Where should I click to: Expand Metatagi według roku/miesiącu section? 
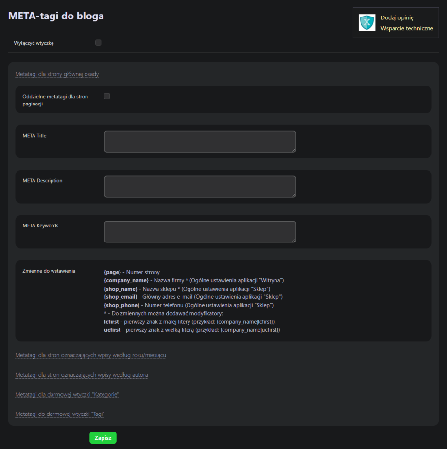pos(90,355)
